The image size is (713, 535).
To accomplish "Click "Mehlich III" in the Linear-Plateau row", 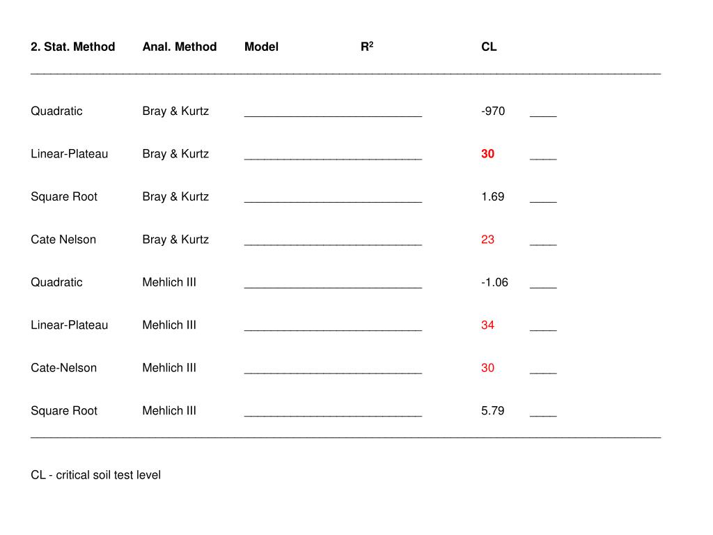I will pos(169,325).
